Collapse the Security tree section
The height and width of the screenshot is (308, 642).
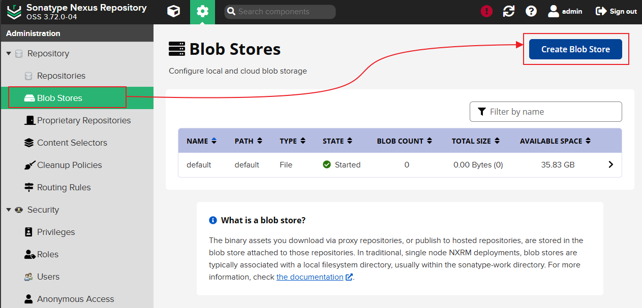(x=9, y=210)
